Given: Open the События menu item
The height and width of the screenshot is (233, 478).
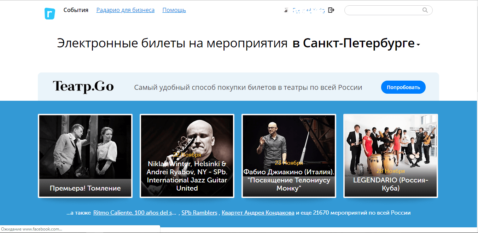Looking at the screenshot, I should [76, 10].
